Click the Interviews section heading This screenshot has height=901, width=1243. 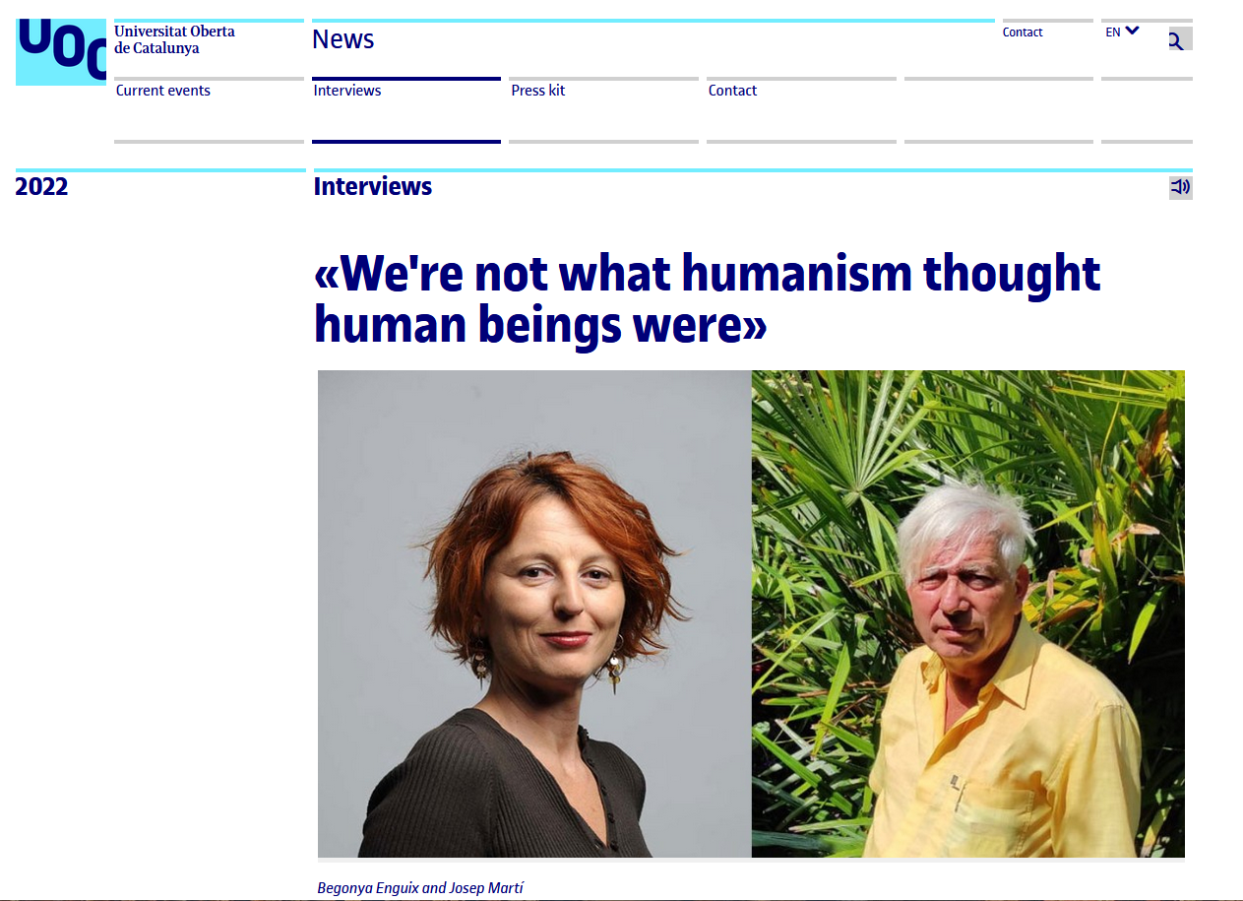click(x=373, y=187)
